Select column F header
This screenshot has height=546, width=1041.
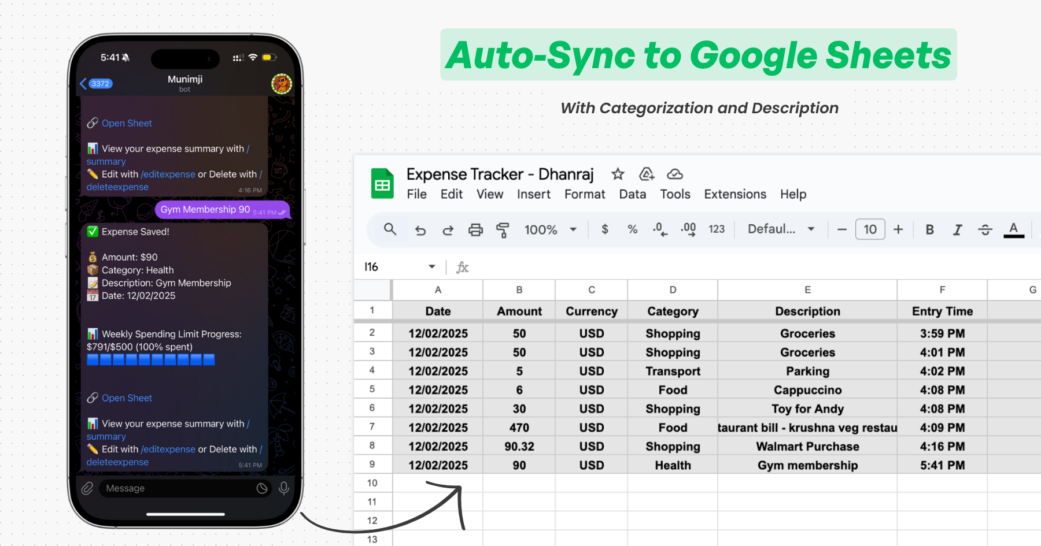point(942,289)
